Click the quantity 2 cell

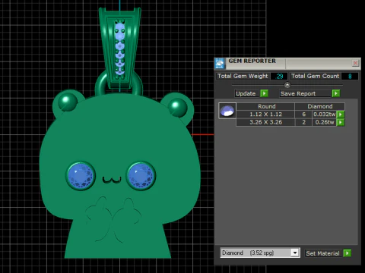point(303,122)
